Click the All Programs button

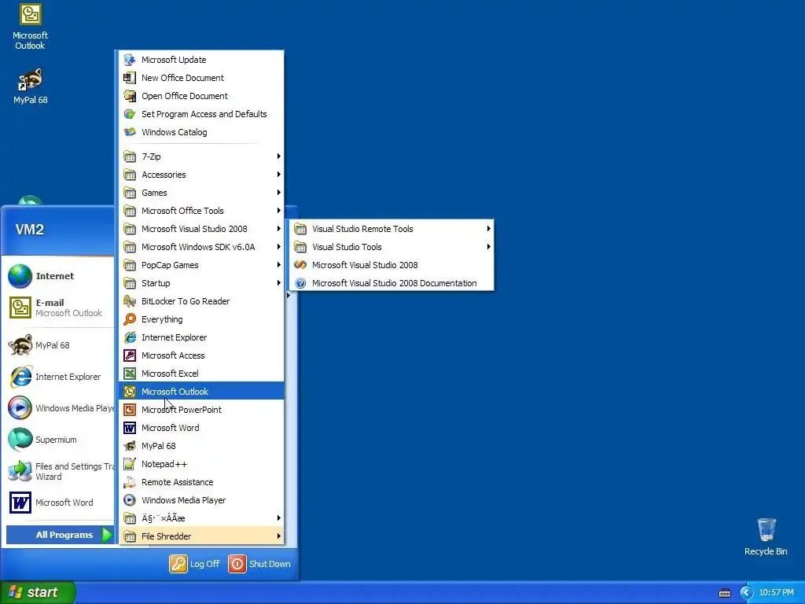[x=60, y=535]
